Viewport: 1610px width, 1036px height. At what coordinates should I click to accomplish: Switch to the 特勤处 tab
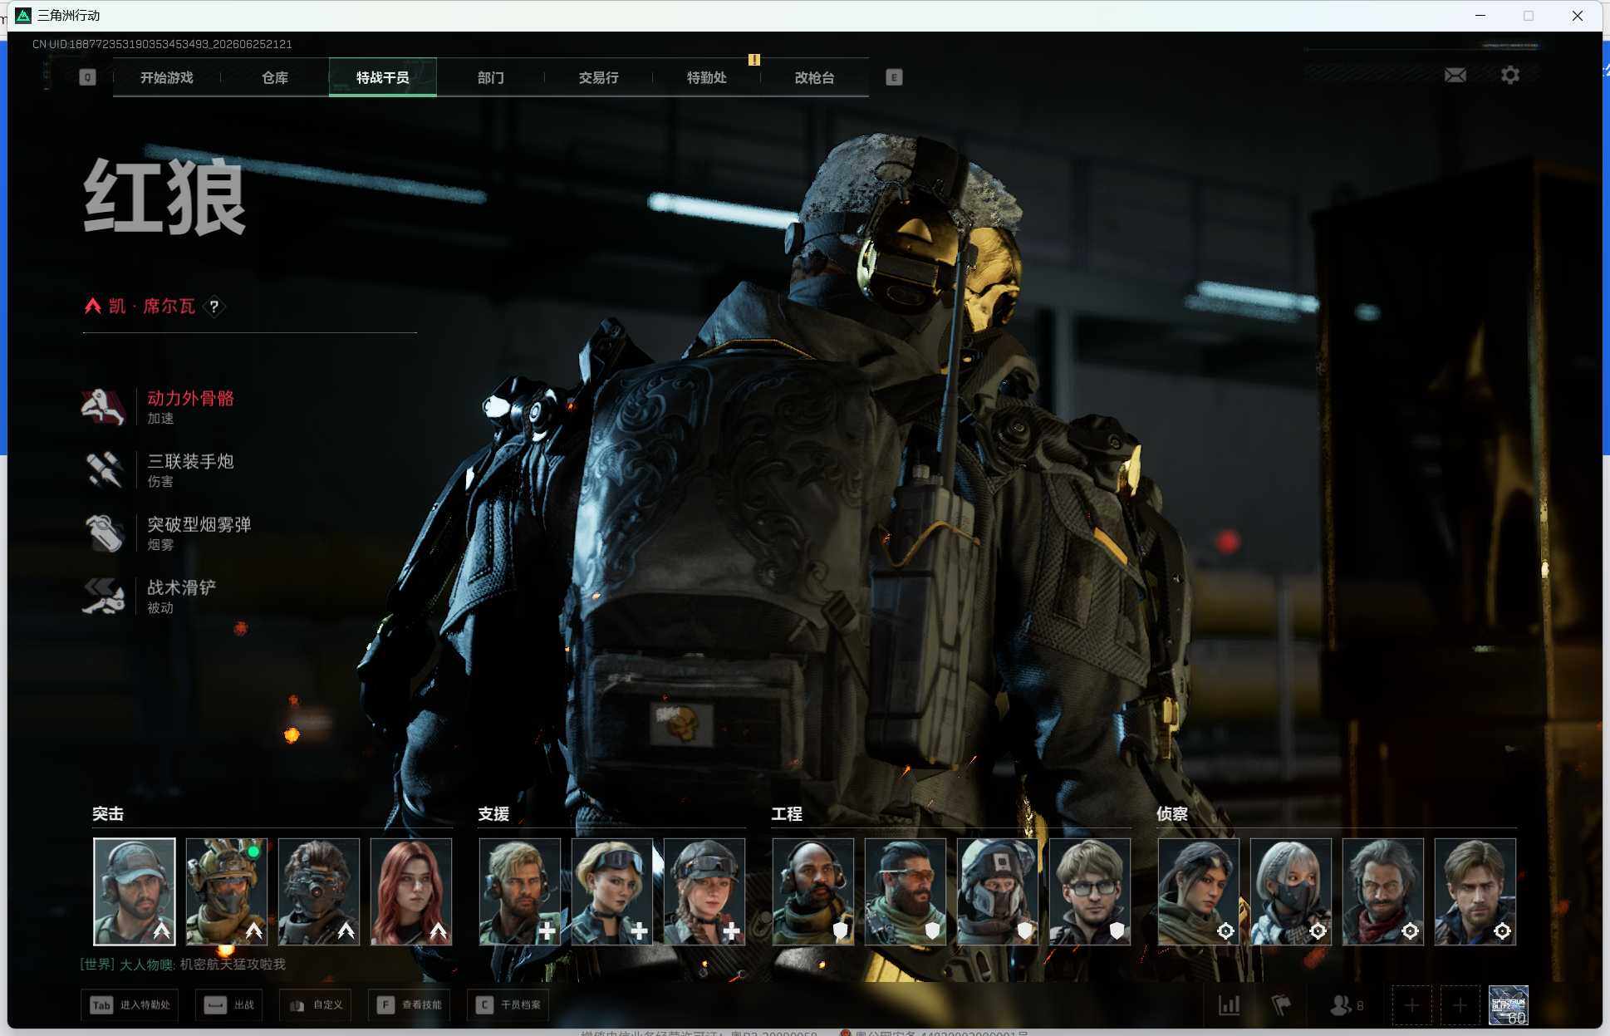pyautogui.click(x=706, y=77)
